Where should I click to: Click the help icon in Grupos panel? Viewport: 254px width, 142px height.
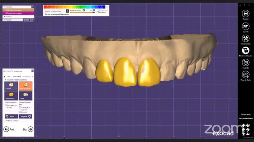click(33, 7)
